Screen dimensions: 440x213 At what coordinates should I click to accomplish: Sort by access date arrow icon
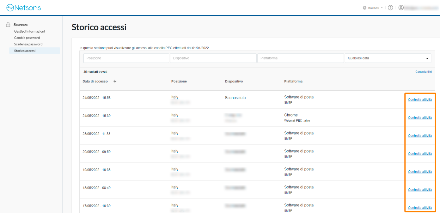(115, 81)
